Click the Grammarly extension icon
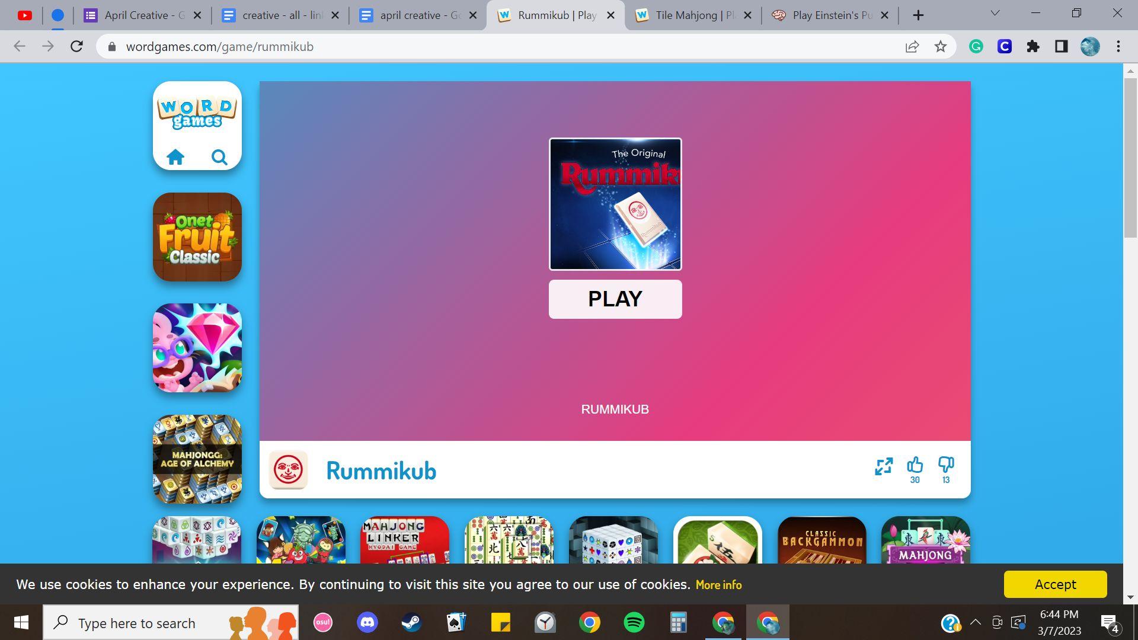Screen dimensions: 1138x640 pos(976,47)
